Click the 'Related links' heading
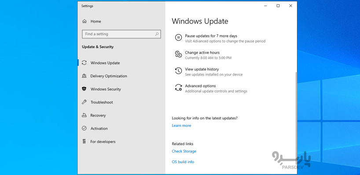The height and width of the screenshot is (175, 360). [x=183, y=144]
